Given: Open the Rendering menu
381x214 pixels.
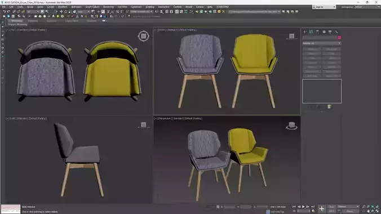Looking at the screenshot, I should pos(108,7).
